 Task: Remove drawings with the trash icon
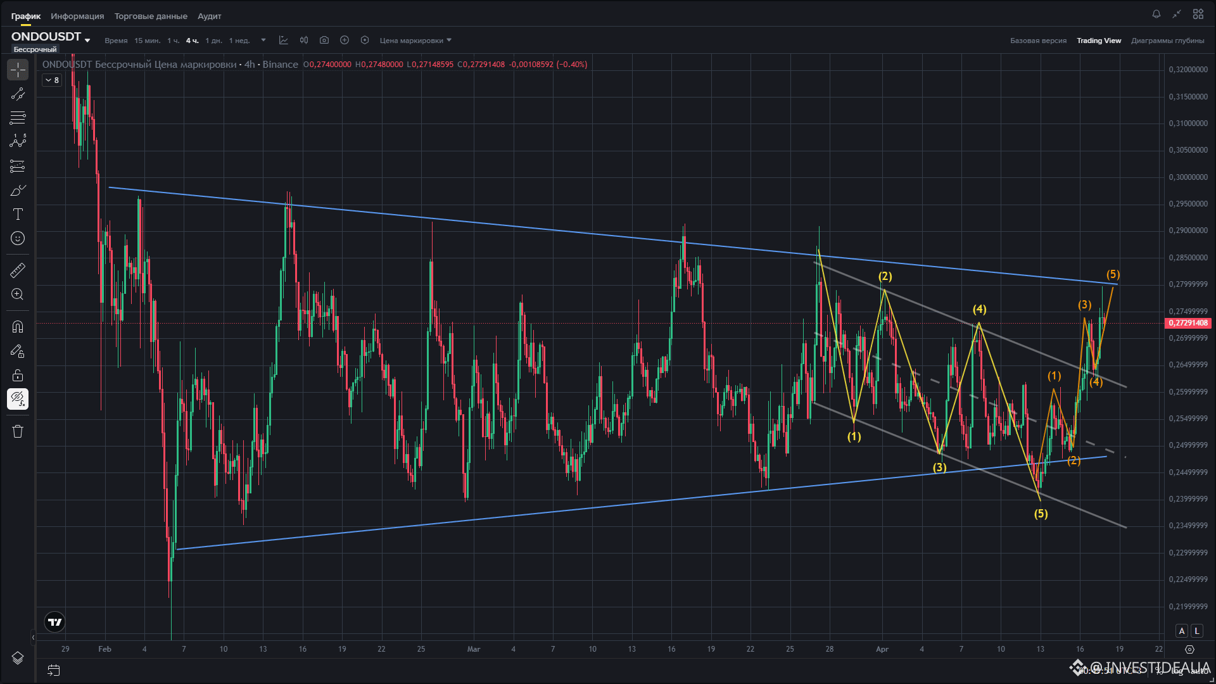click(18, 431)
